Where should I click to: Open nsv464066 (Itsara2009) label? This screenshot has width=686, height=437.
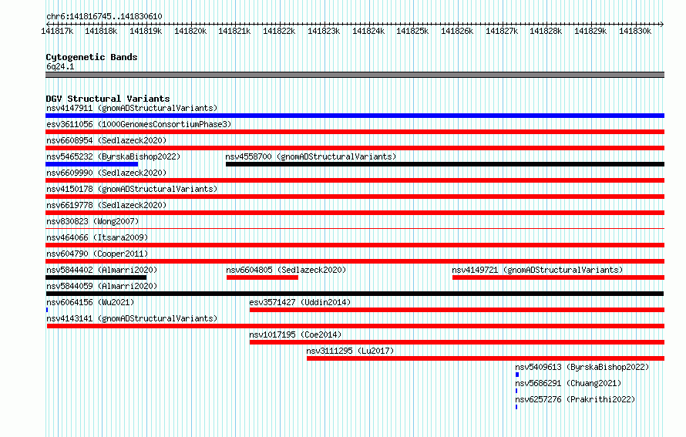tap(97, 237)
